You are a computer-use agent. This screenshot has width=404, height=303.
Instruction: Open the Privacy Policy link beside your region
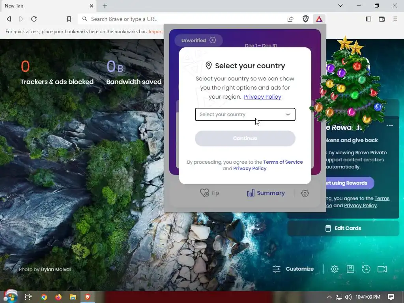(262, 97)
